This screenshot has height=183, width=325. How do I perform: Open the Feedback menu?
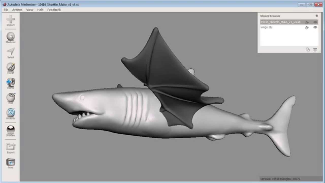tap(54, 10)
